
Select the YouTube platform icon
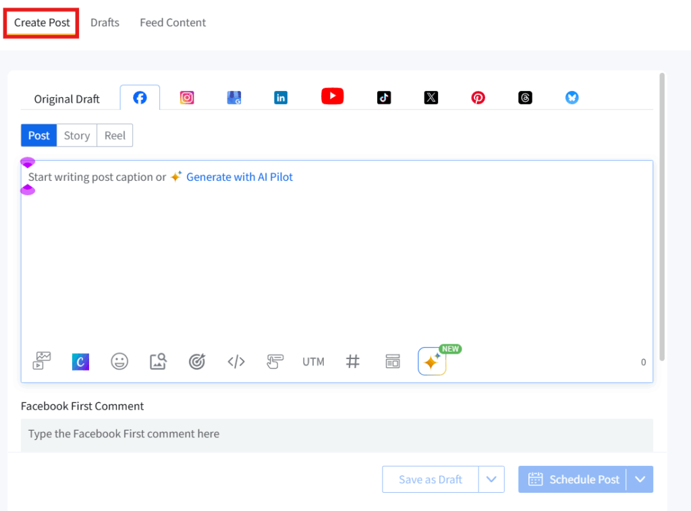[x=332, y=97]
